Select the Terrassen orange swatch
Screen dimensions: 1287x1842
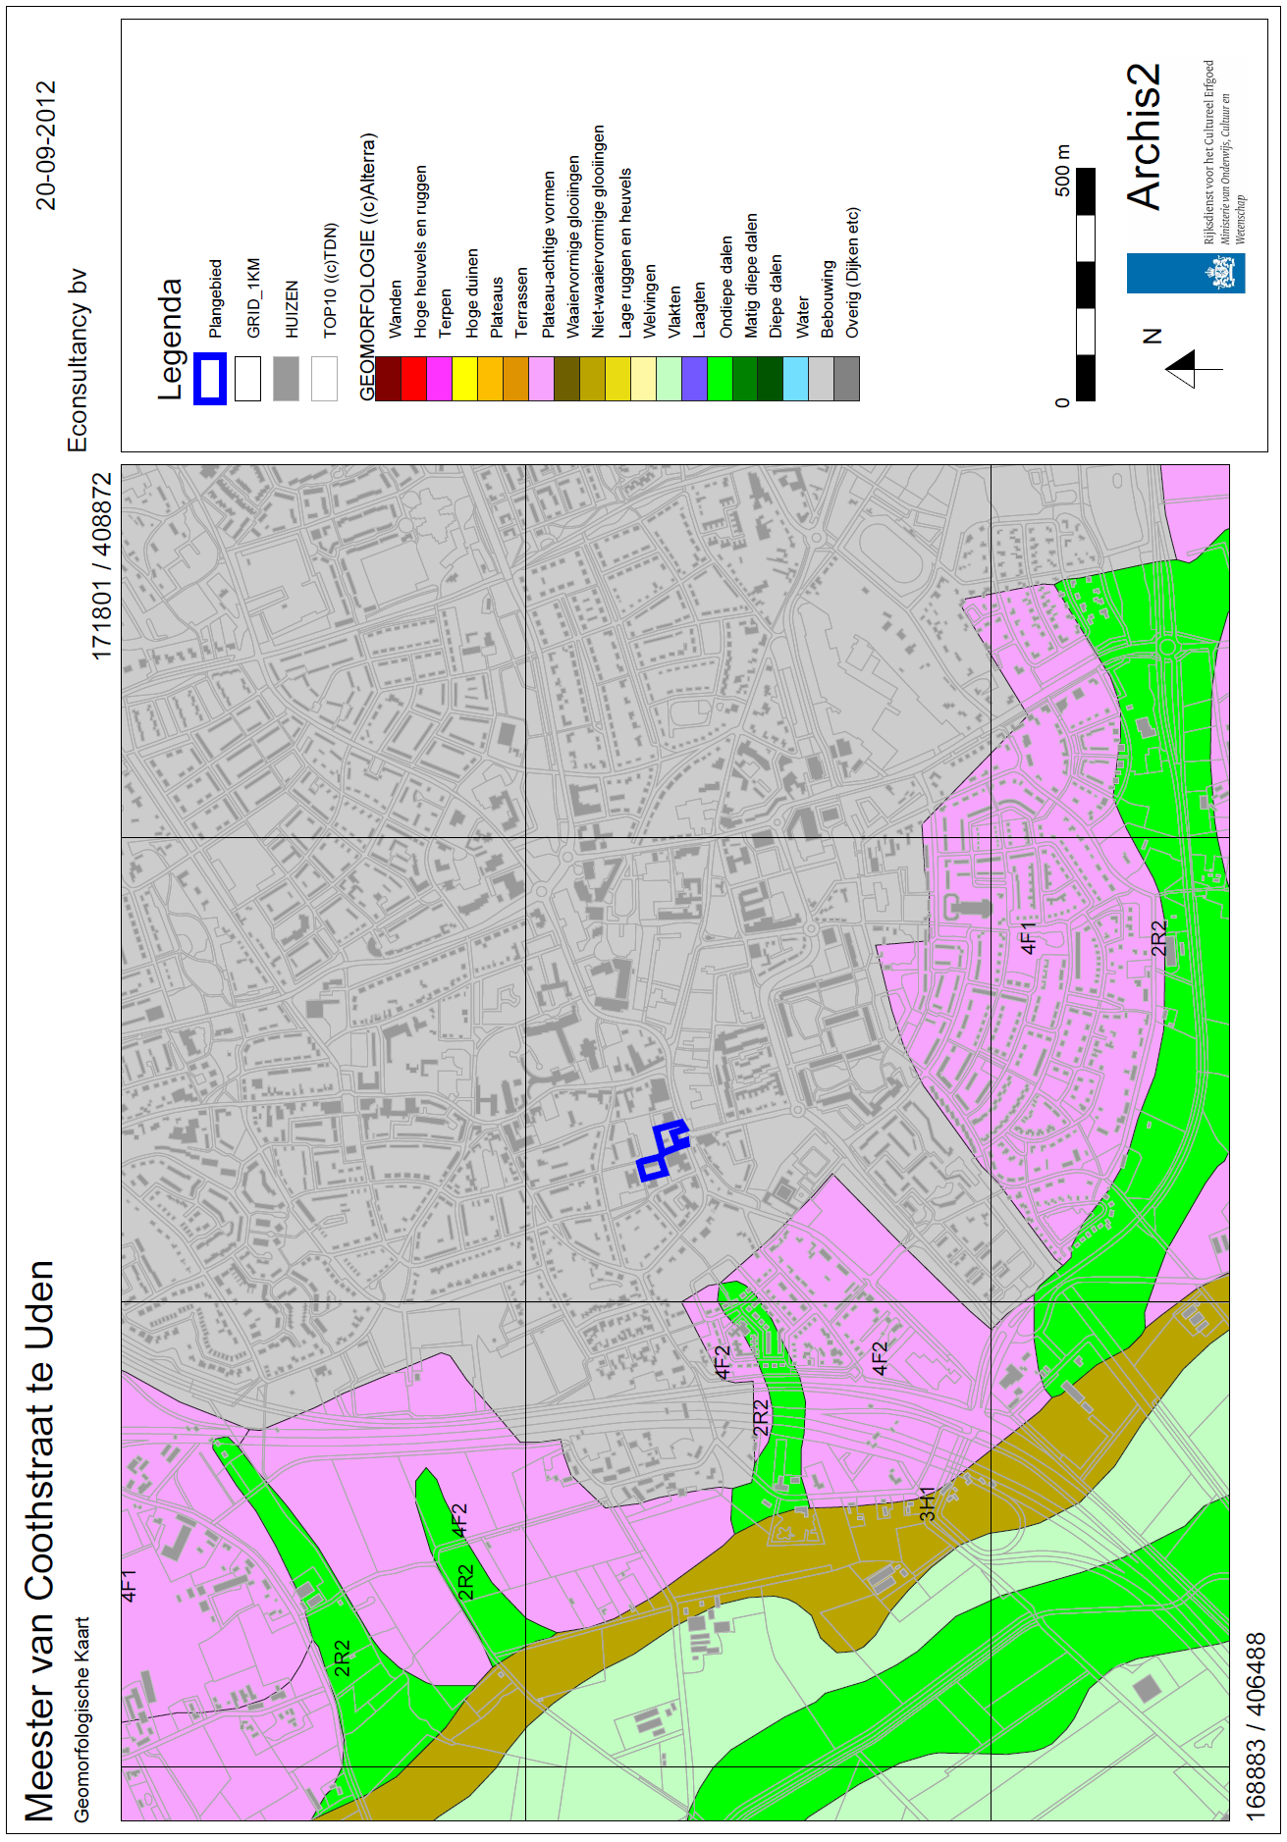click(x=515, y=379)
